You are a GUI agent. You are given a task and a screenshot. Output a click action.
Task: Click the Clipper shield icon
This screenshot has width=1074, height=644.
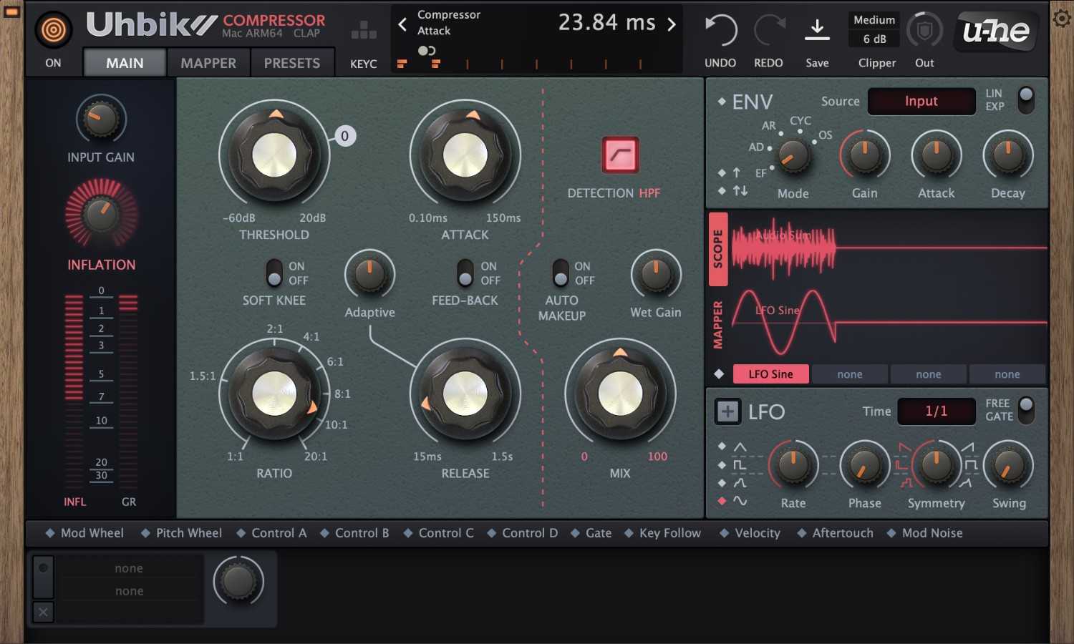click(924, 30)
